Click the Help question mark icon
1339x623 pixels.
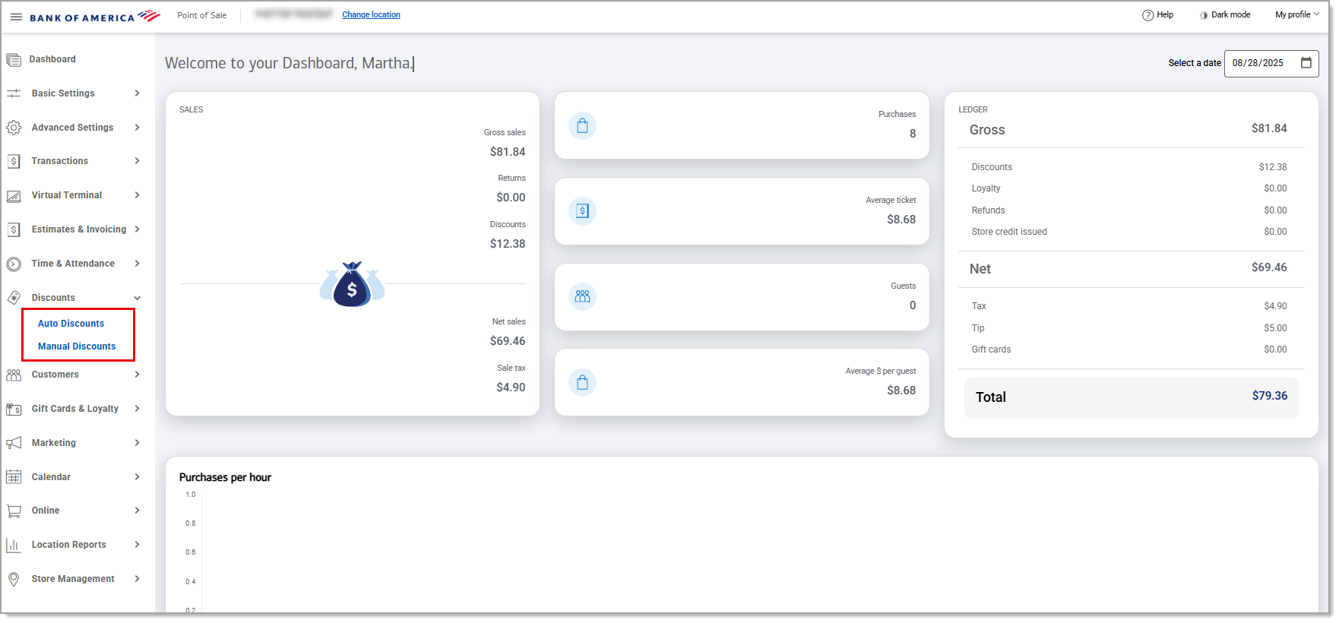click(x=1147, y=15)
